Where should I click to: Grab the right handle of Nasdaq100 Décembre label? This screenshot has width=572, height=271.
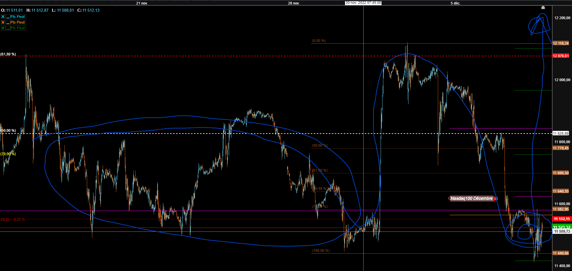tap(496, 199)
